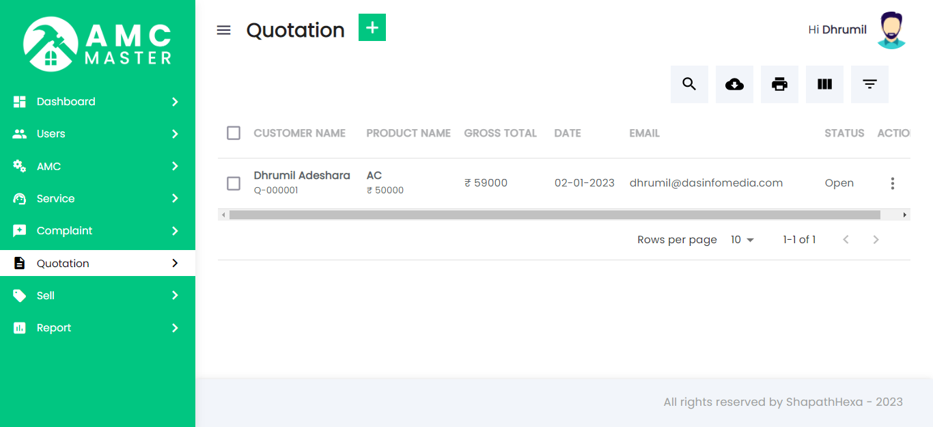The height and width of the screenshot is (427, 933).
Task: Click the Customer Name column header
Action: click(299, 133)
